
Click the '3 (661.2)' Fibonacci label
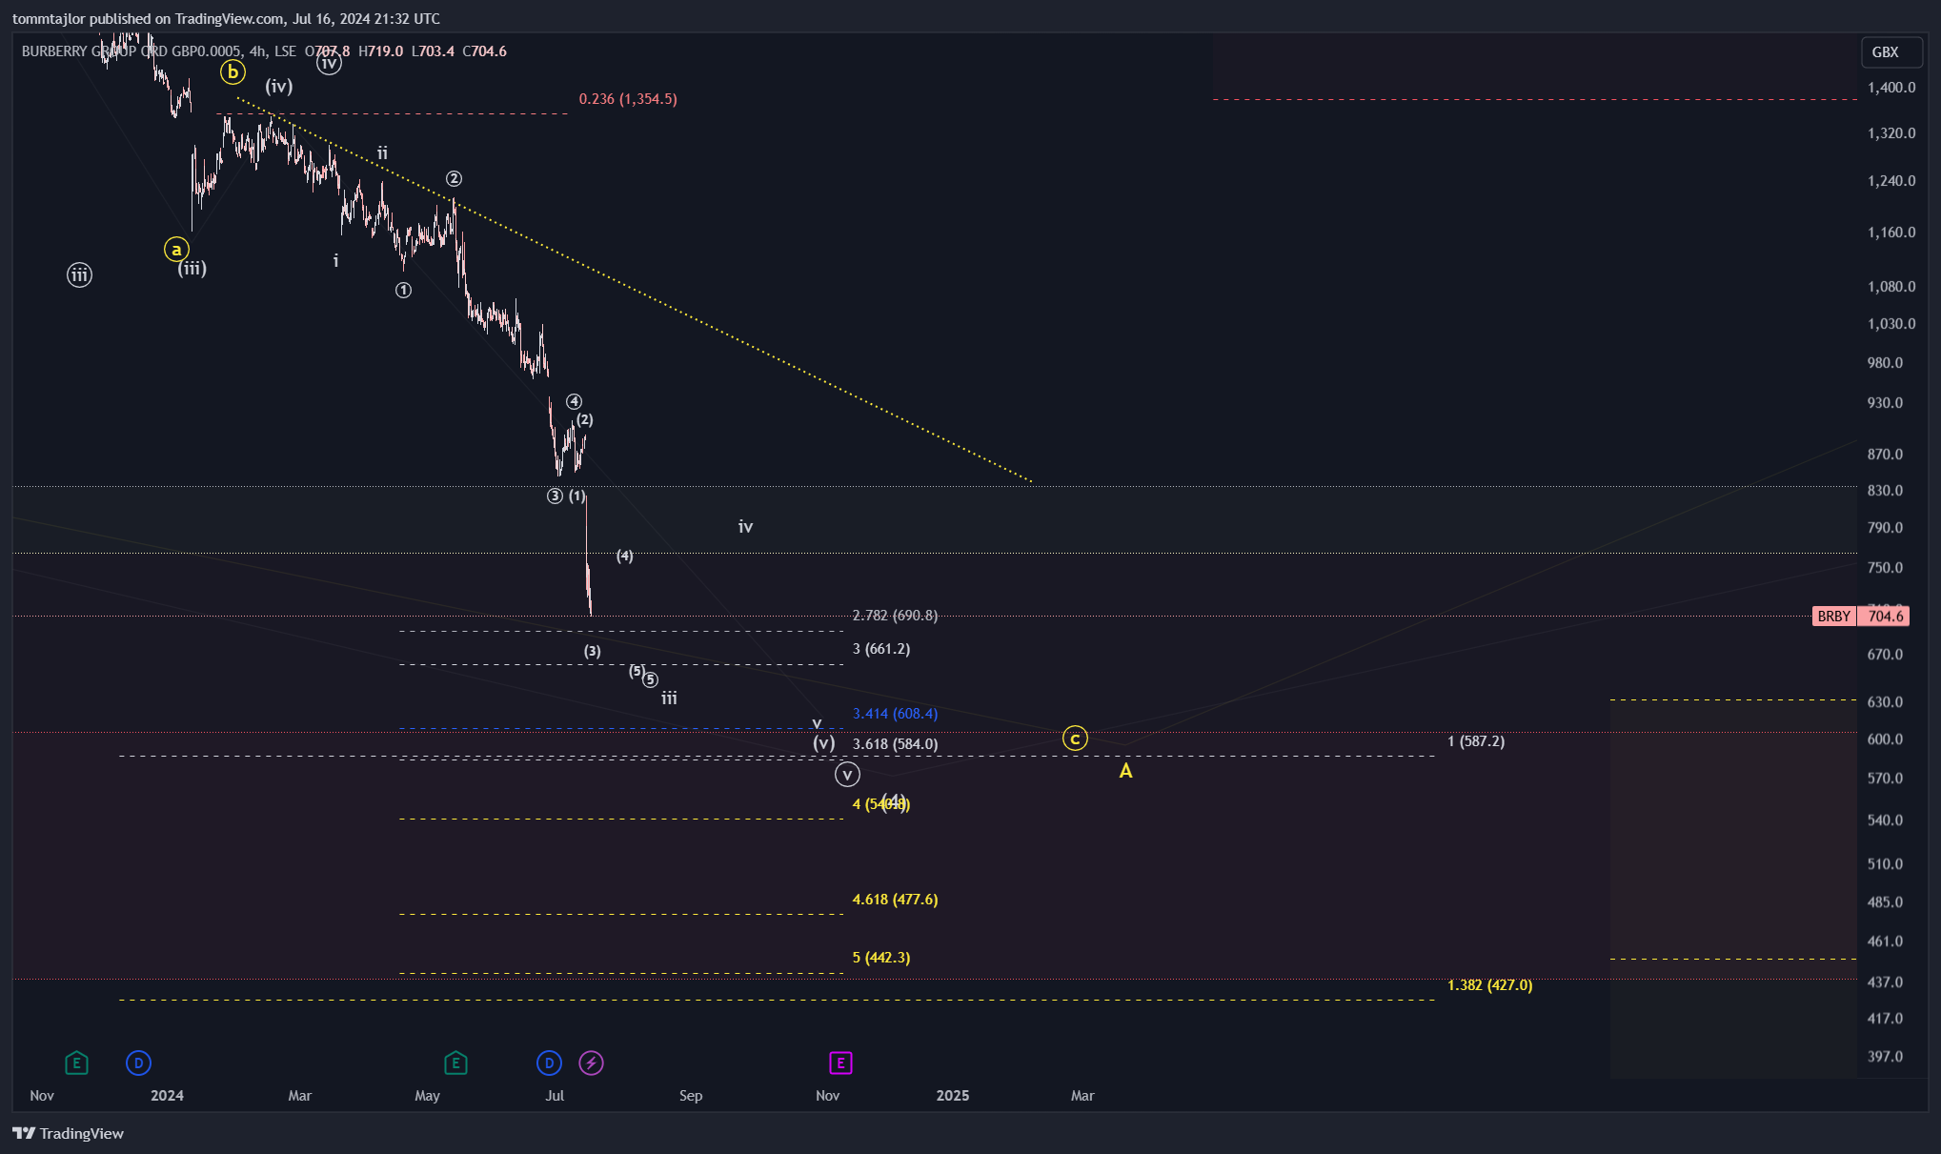click(x=881, y=649)
